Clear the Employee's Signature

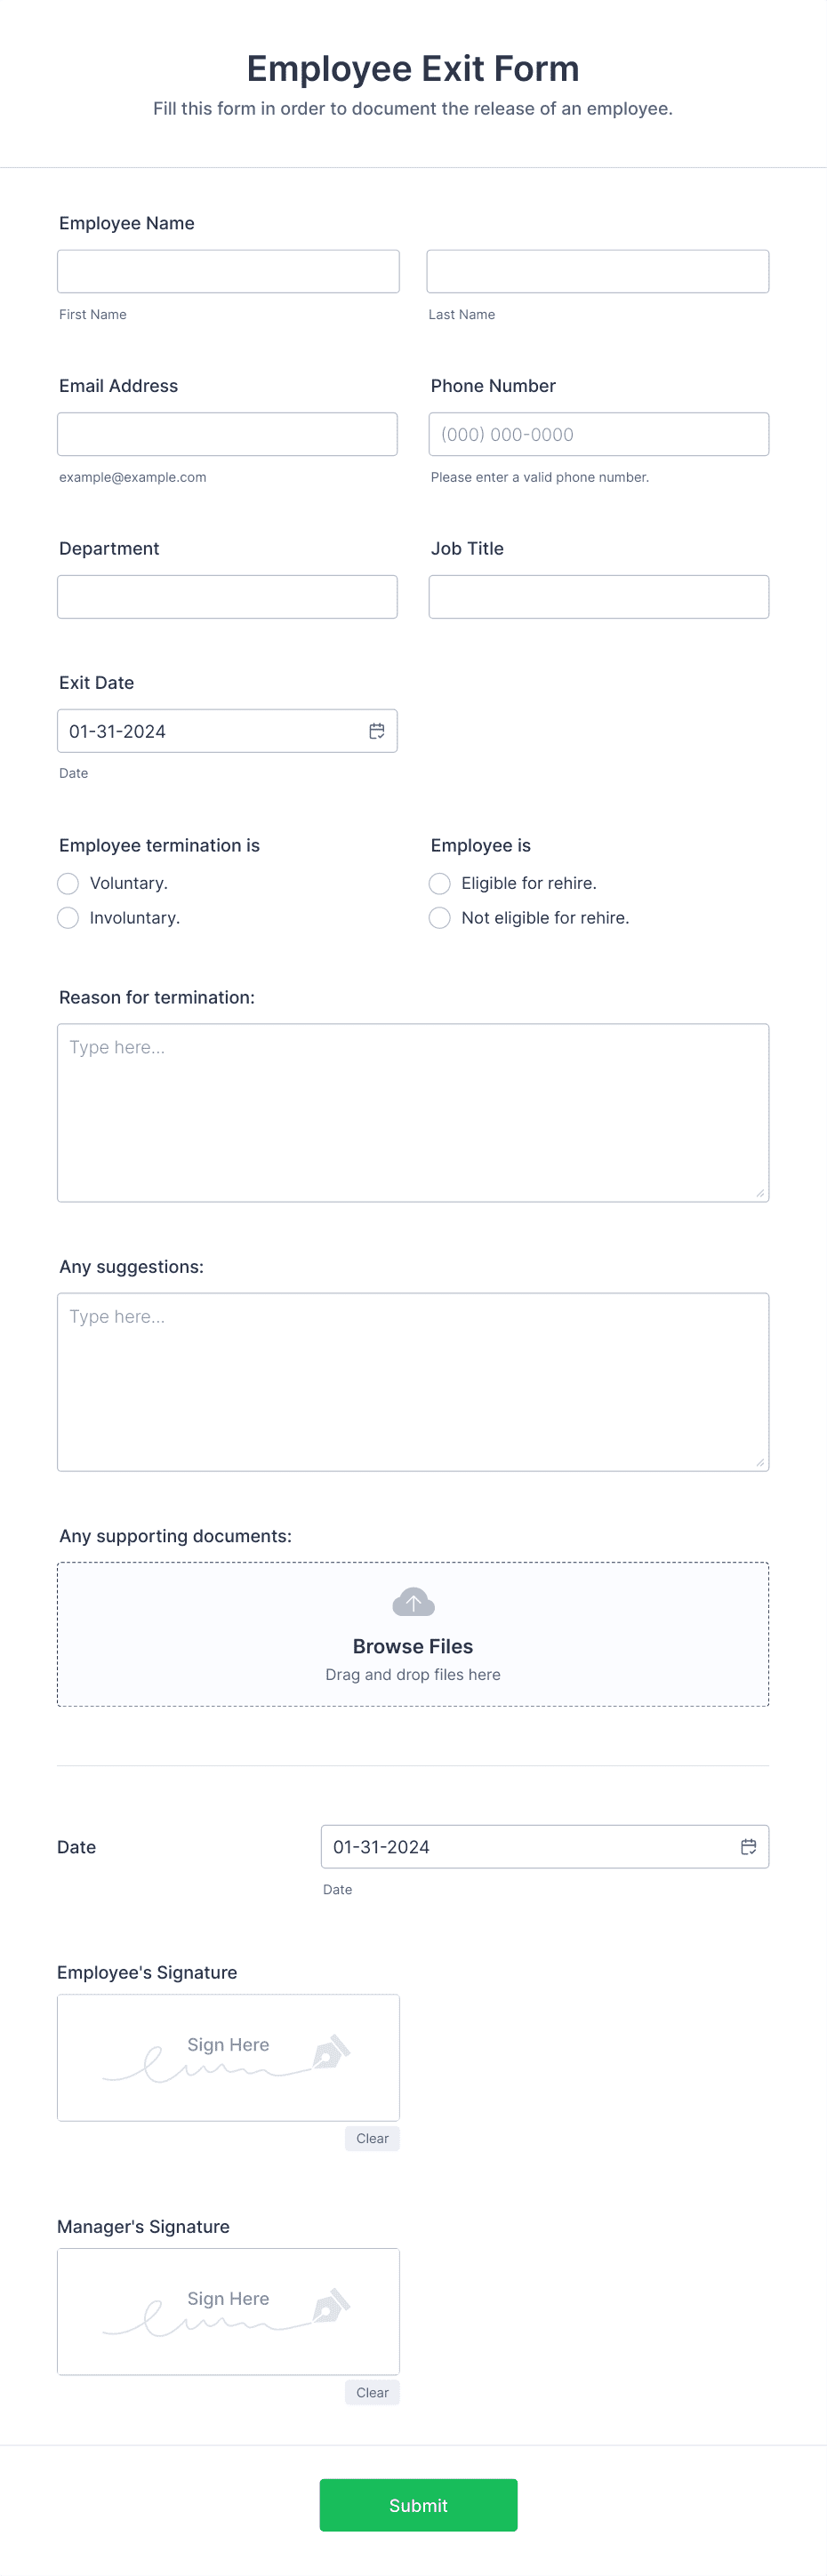372,2138
